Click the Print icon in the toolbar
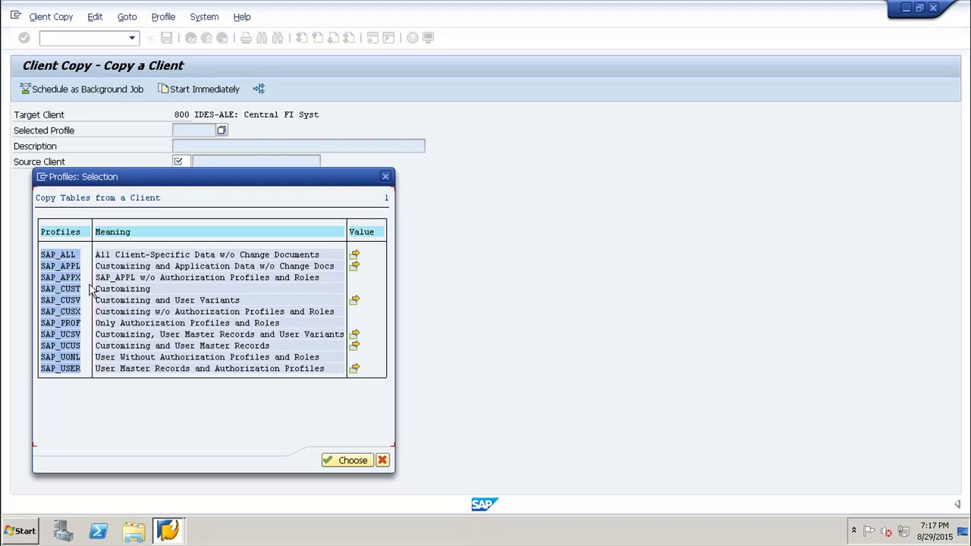 click(246, 38)
